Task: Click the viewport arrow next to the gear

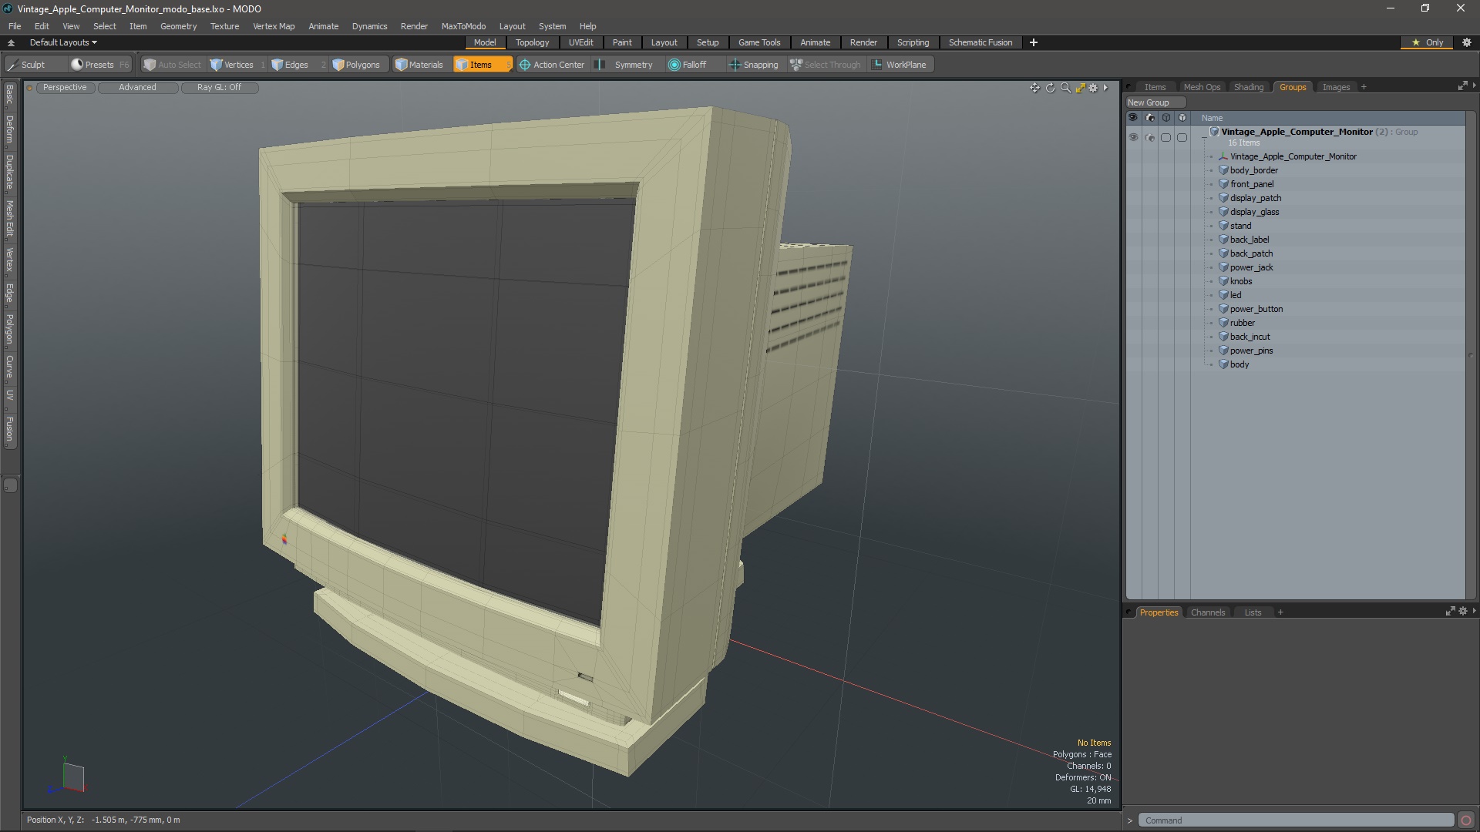Action: point(1105,88)
